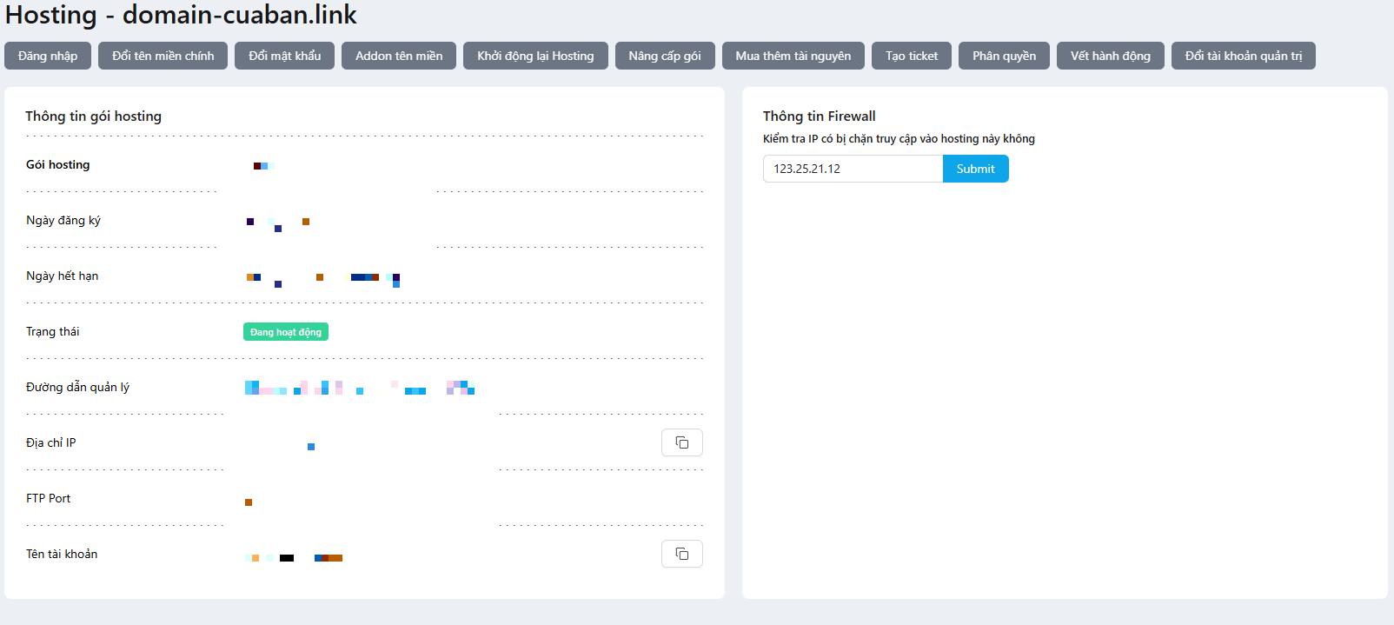1394x625 pixels.
Task: Open Đổi tên miền chính
Action: [x=163, y=56]
